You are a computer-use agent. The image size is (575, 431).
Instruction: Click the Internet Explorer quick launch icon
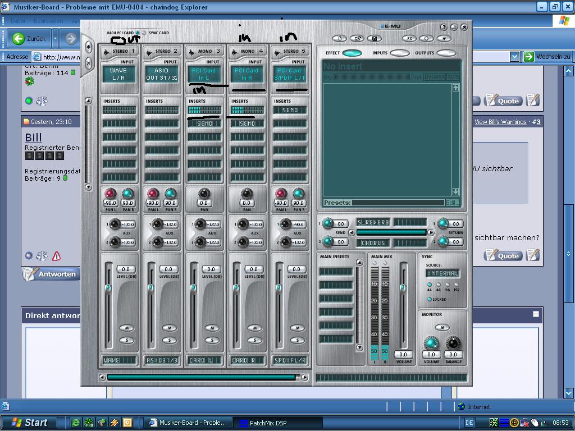(x=76, y=423)
